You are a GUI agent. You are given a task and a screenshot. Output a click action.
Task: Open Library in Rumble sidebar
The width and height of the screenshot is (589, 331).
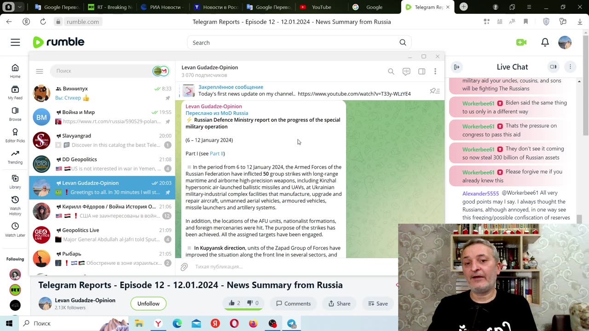click(x=15, y=182)
